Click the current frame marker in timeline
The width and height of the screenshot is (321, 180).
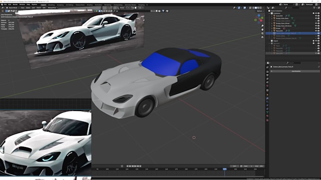(x=225, y=169)
